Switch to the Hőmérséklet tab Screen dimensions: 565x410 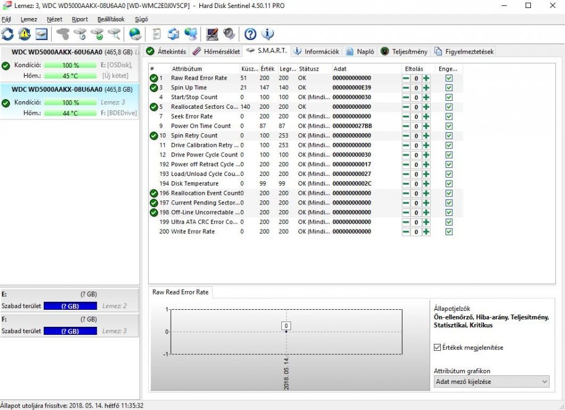pyautogui.click(x=216, y=51)
